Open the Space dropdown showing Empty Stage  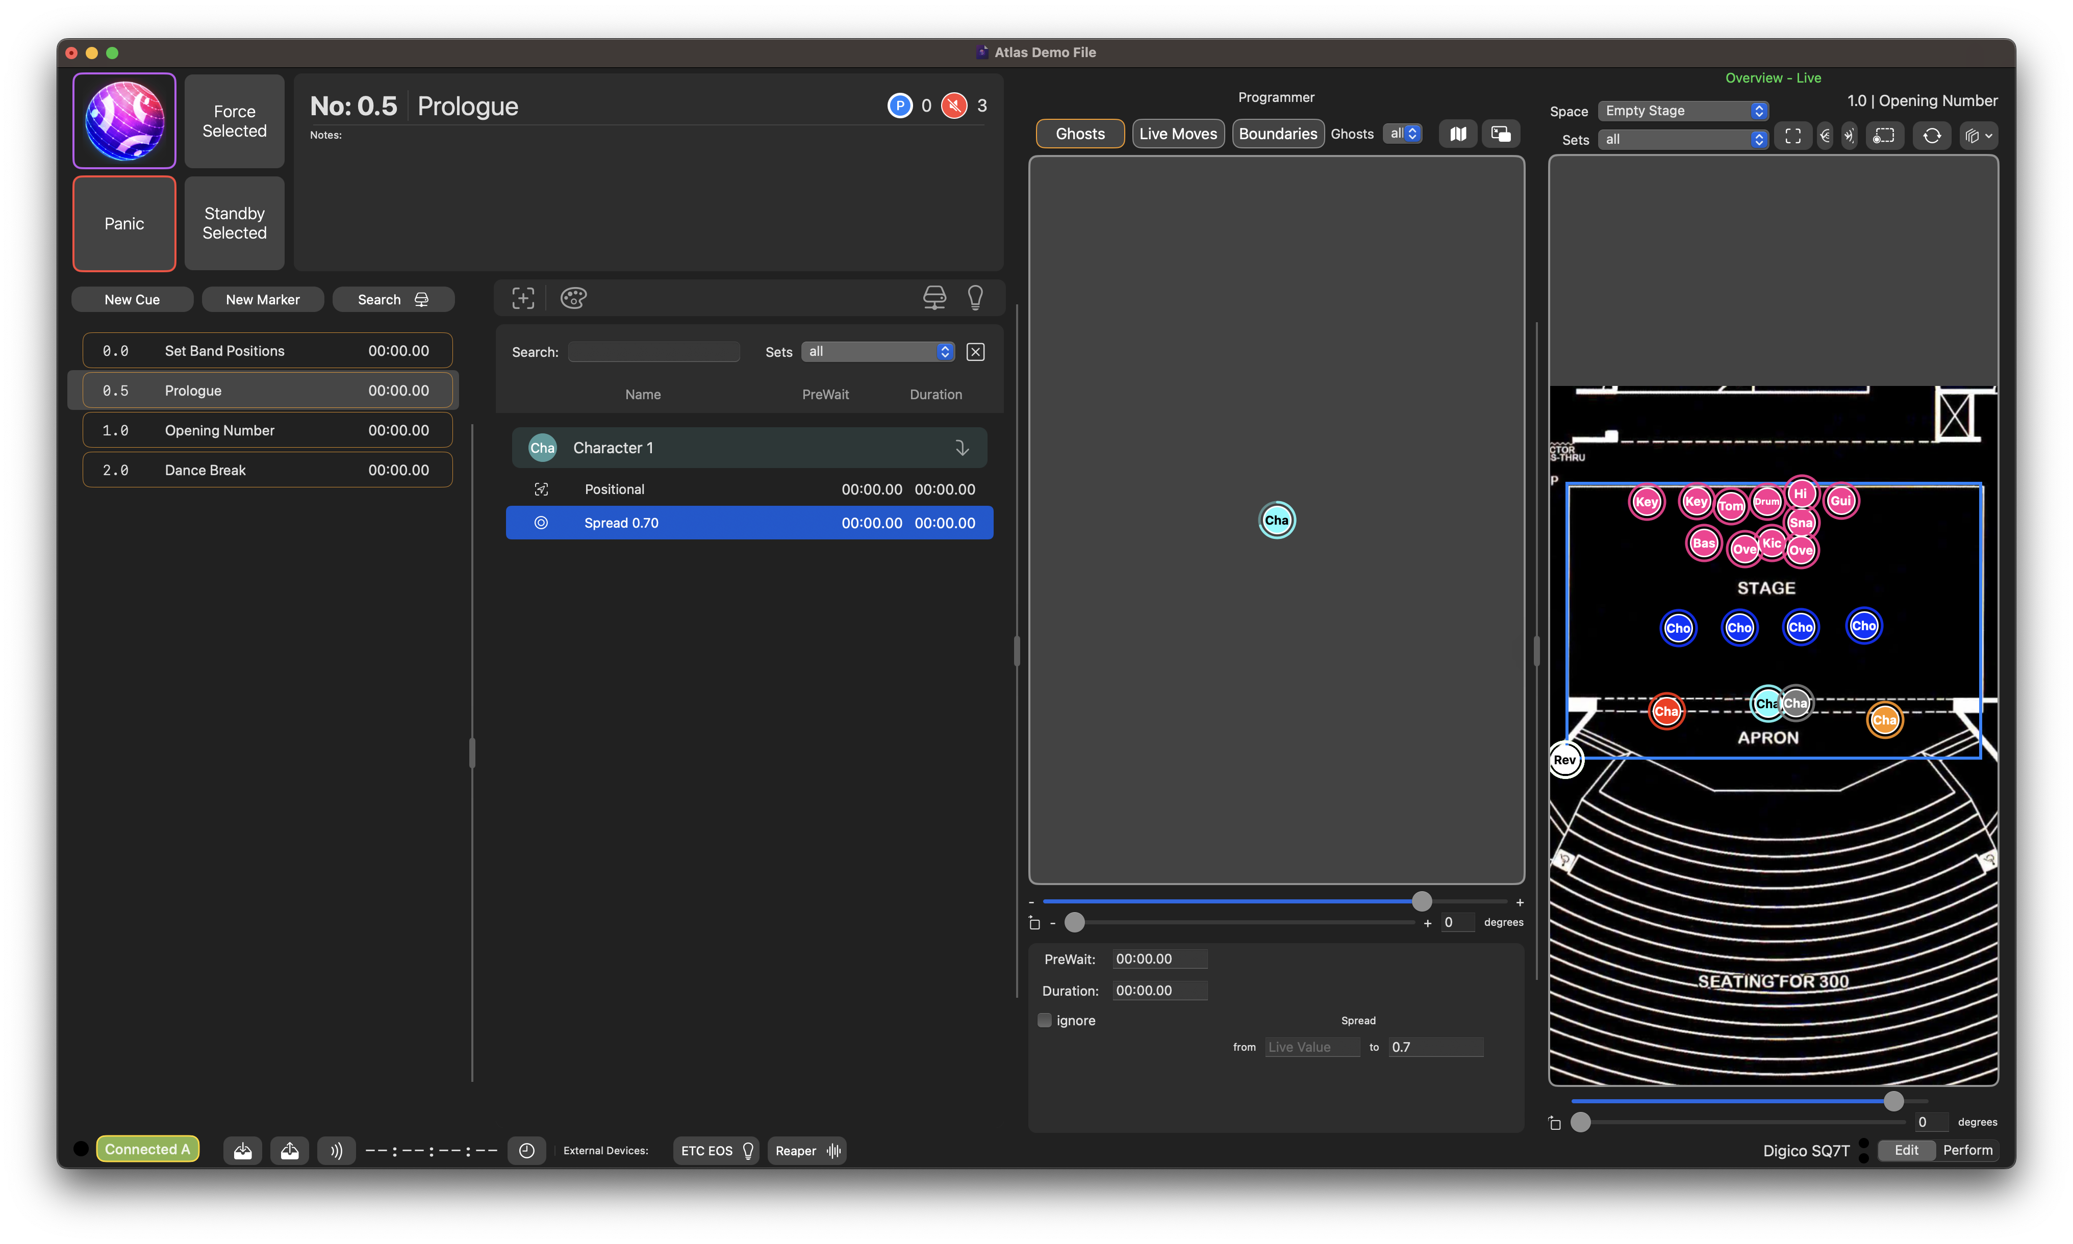click(1683, 111)
